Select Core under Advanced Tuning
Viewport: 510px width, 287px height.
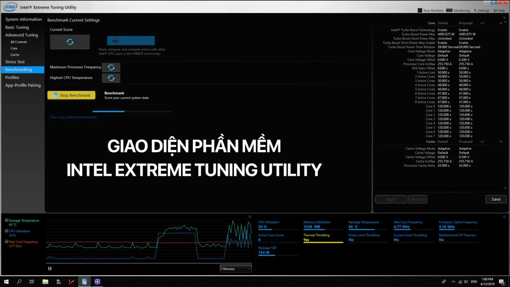click(x=14, y=48)
